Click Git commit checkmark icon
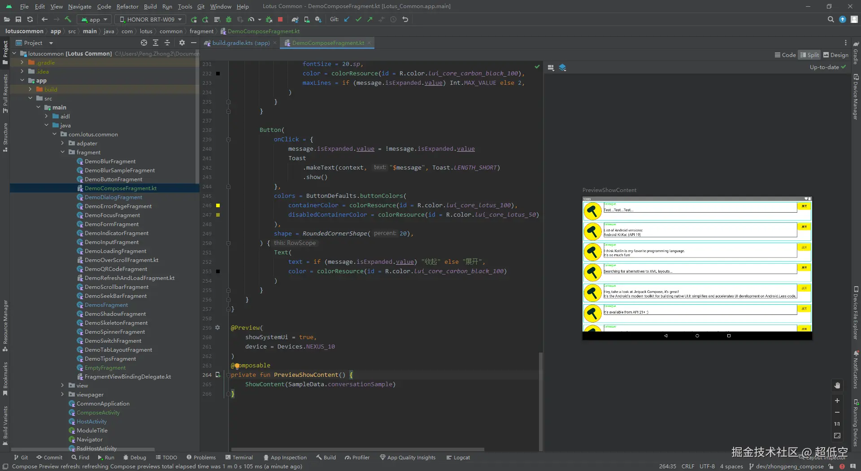Viewport: 861px width, 471px height. [x=358, y=19]
